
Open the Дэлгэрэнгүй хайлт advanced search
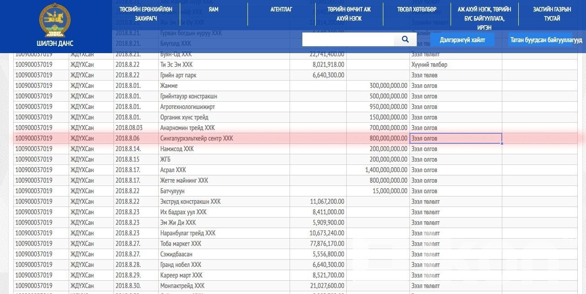tap(462, 40)
